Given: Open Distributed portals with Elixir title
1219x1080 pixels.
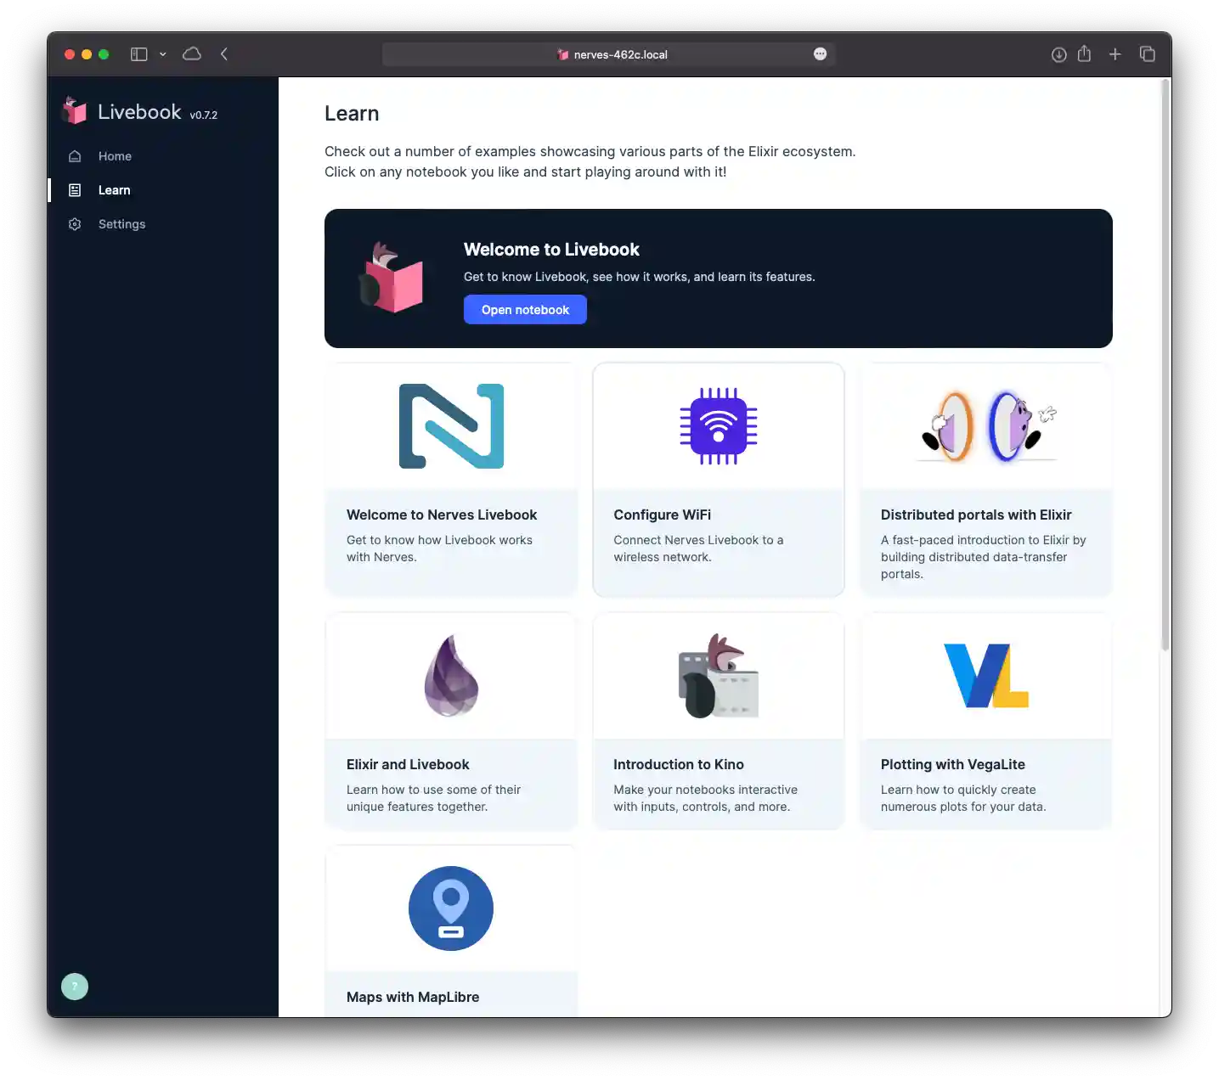Looking at the screenshot, I should [976, 515].
